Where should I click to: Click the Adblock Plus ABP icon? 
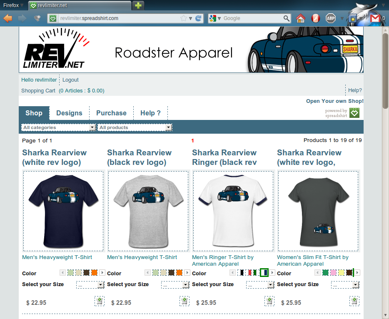pyautogui.click(x=330, y=18)
